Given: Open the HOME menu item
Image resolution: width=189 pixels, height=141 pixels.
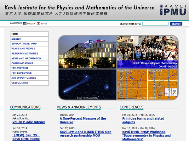Looking at the screenshot, I should click(x=29, y=34).
